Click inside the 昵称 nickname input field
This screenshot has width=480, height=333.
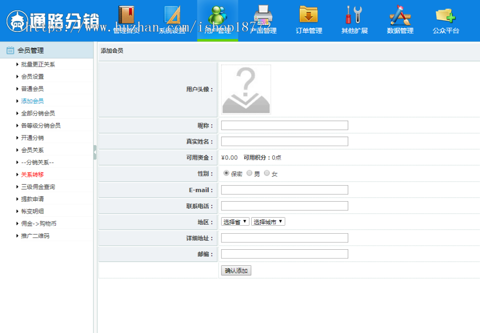(284, 125)
